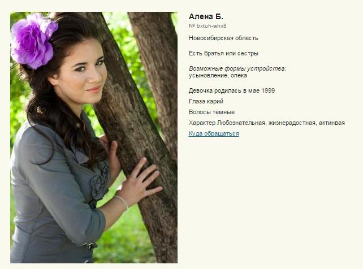Click the girl's profile photo
The image size is (363, 269).
click(x=94, y=137)
